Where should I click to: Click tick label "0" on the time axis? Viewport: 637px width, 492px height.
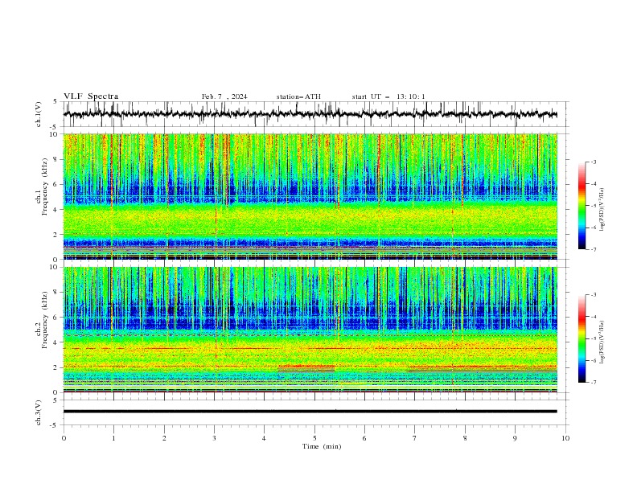[64, 438]
